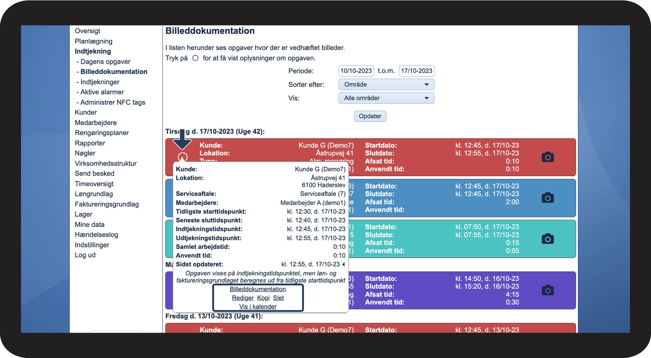Open Timeoversigt in the sidebar
This screenshot has height=358, width=651.
94,184
